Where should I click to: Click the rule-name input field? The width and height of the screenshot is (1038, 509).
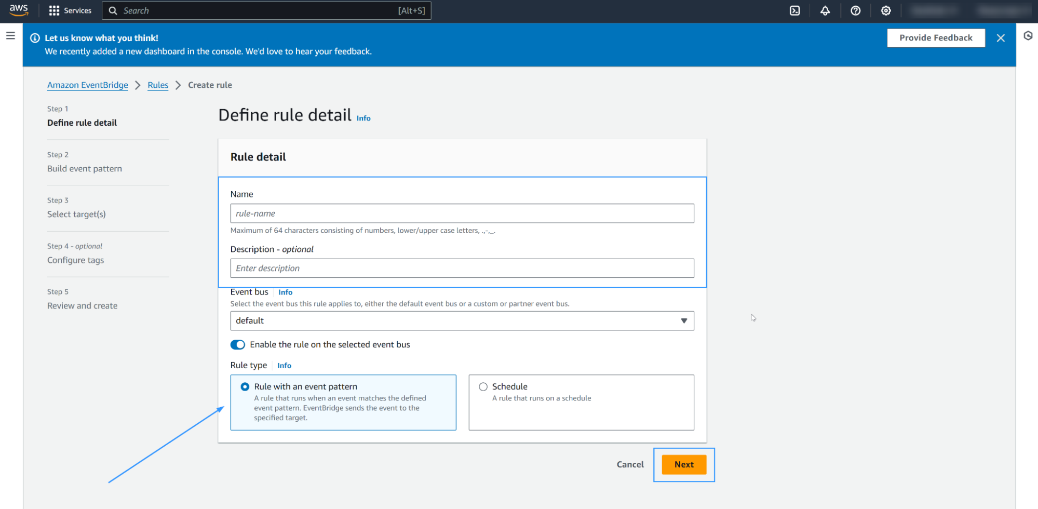pos(462,213)
